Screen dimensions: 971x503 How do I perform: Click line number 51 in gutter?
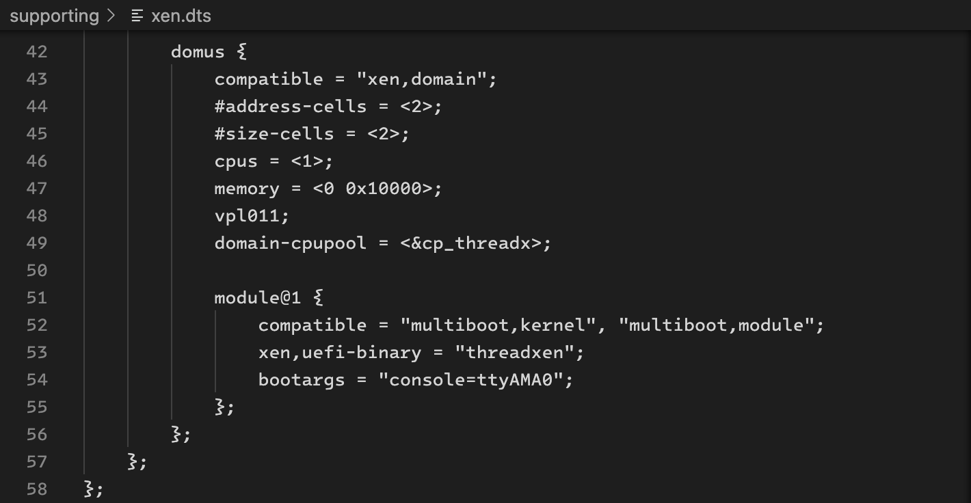click(x=36, y=298)
